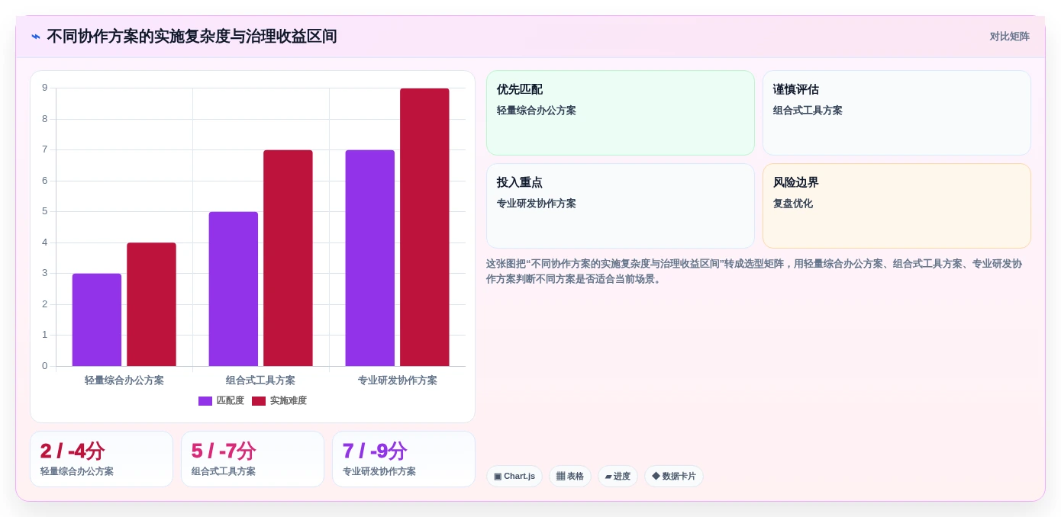The height and width of the screenshot is (517, 1061).
Task: Click the y-axis value 0
Action: tap(45, 366)
